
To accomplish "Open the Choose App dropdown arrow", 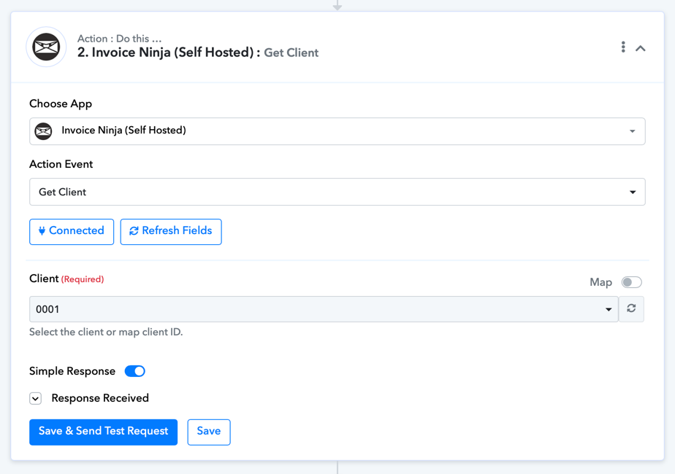I will pos(632,131).
